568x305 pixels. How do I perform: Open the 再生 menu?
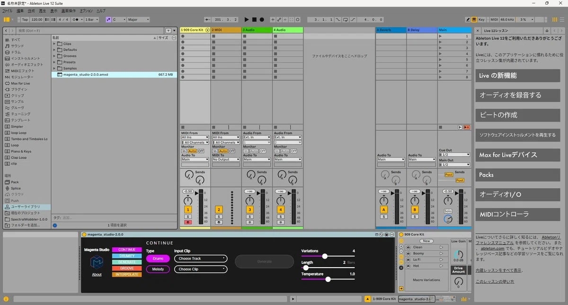[43, 10]
